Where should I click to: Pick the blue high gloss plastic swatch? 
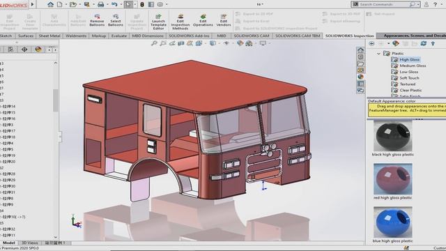(392, 222)
